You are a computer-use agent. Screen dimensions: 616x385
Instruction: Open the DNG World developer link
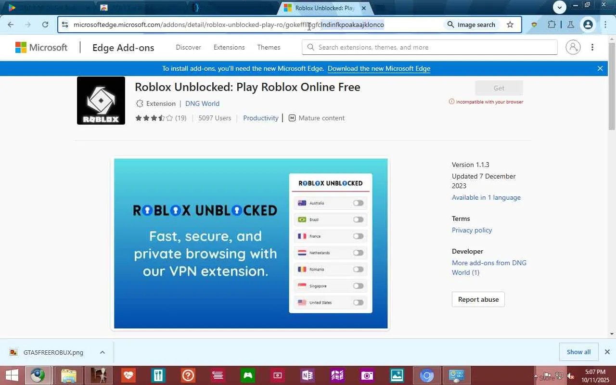tap(202, 103)
